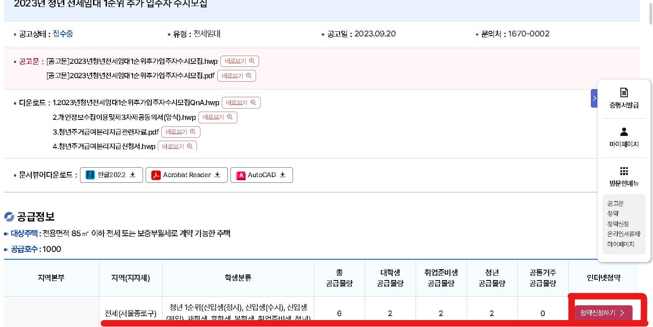The image size is (653, 327).
Task: Click the 공급정보 section heading
Action: click(35, 216)
